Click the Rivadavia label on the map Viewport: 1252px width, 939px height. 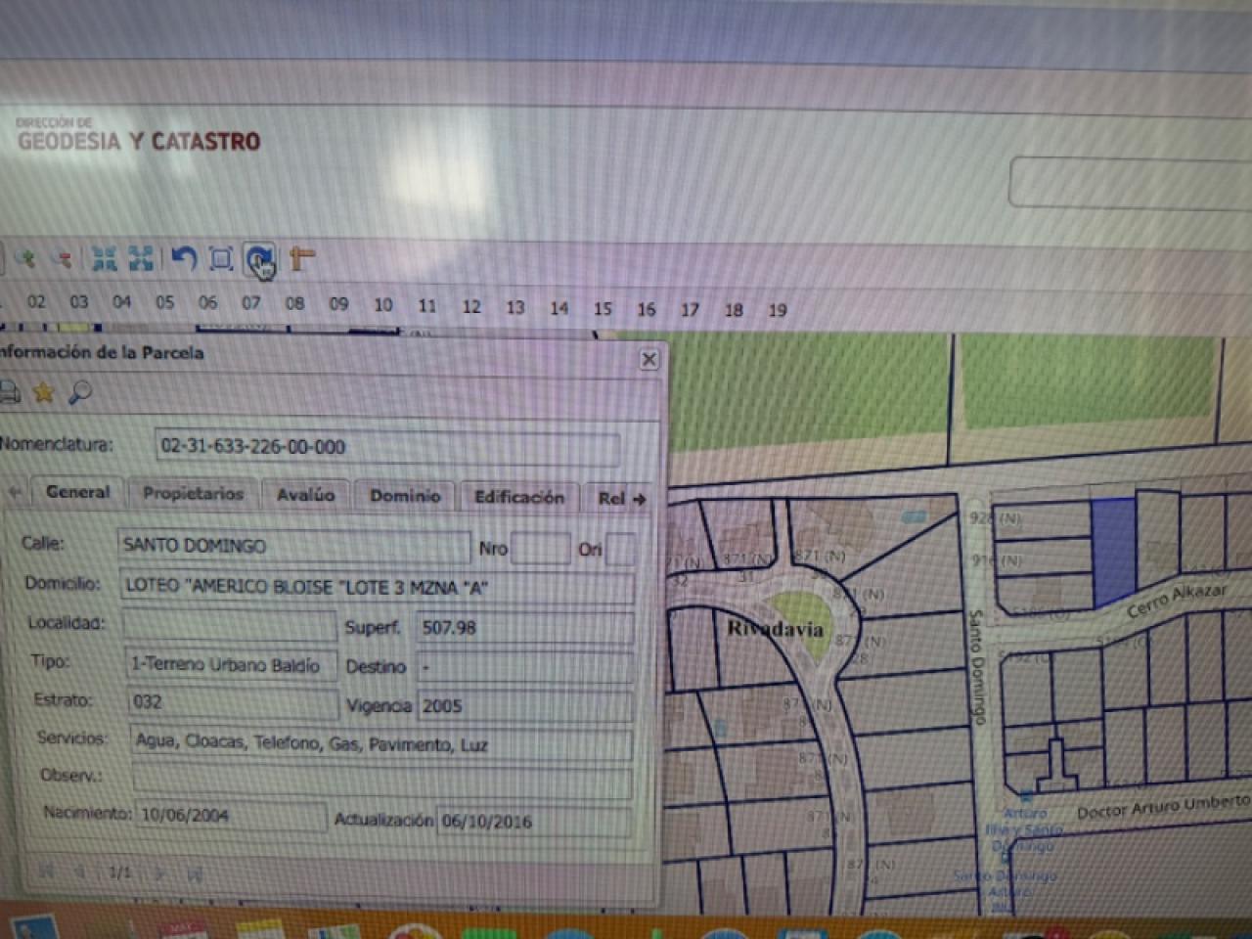(775, 628)
